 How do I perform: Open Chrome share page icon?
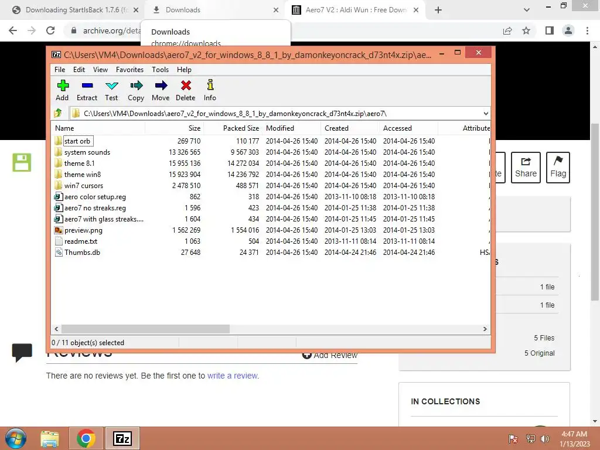[507, 30]
